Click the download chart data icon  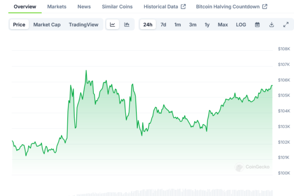click(x=272, y=25)
